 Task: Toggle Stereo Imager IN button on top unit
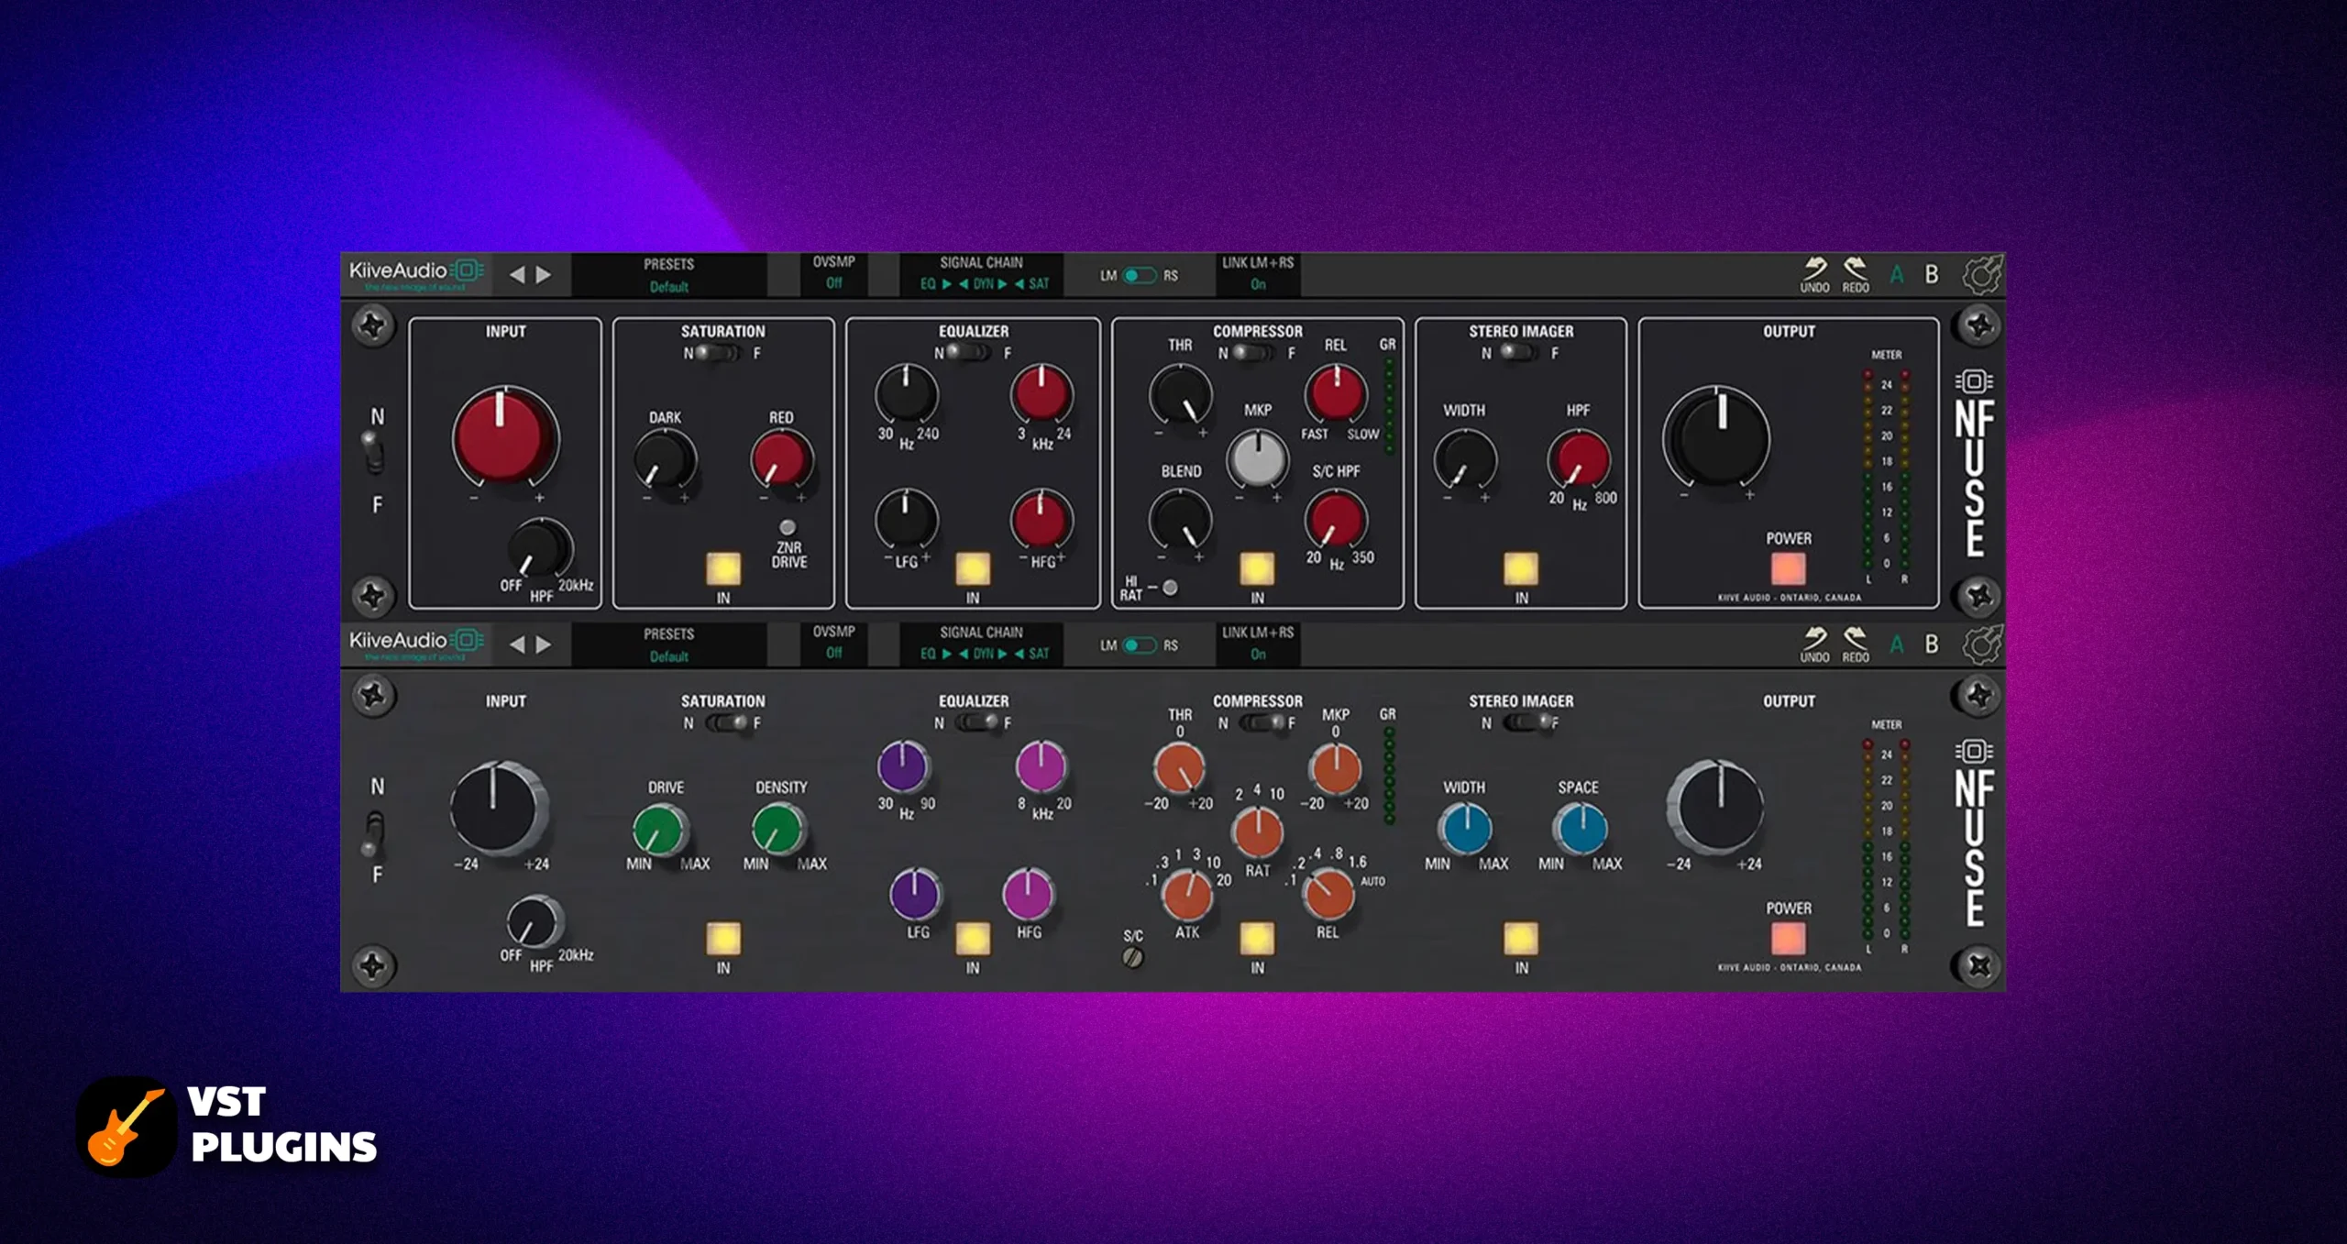pyautogui.click(x=1521, y=568)
